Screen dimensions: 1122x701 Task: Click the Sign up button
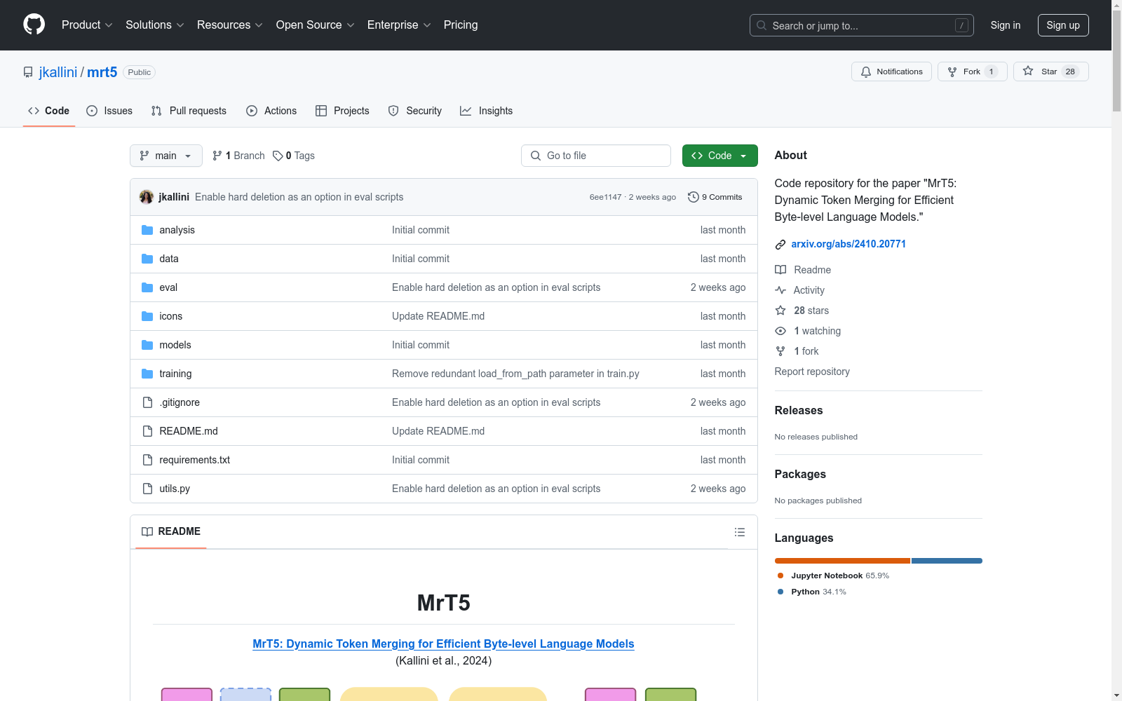1063,25
